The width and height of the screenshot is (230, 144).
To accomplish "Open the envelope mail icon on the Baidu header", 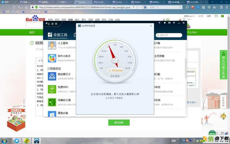I will coord(216,16).
